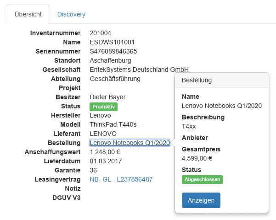Click the delivery date 01.03.2017
This screenshot has width=276, height=220.
[x=106, y=161]
